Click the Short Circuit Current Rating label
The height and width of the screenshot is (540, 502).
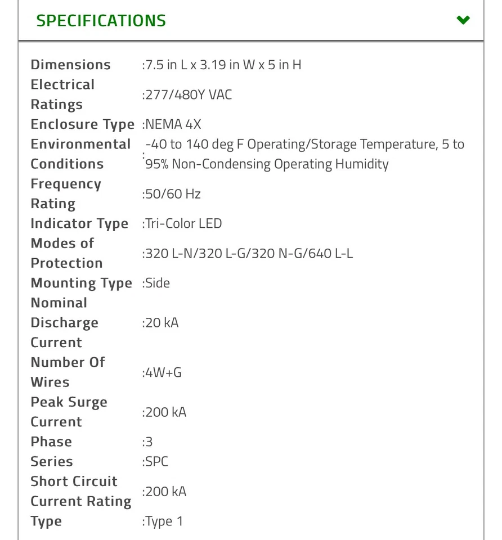80,492
